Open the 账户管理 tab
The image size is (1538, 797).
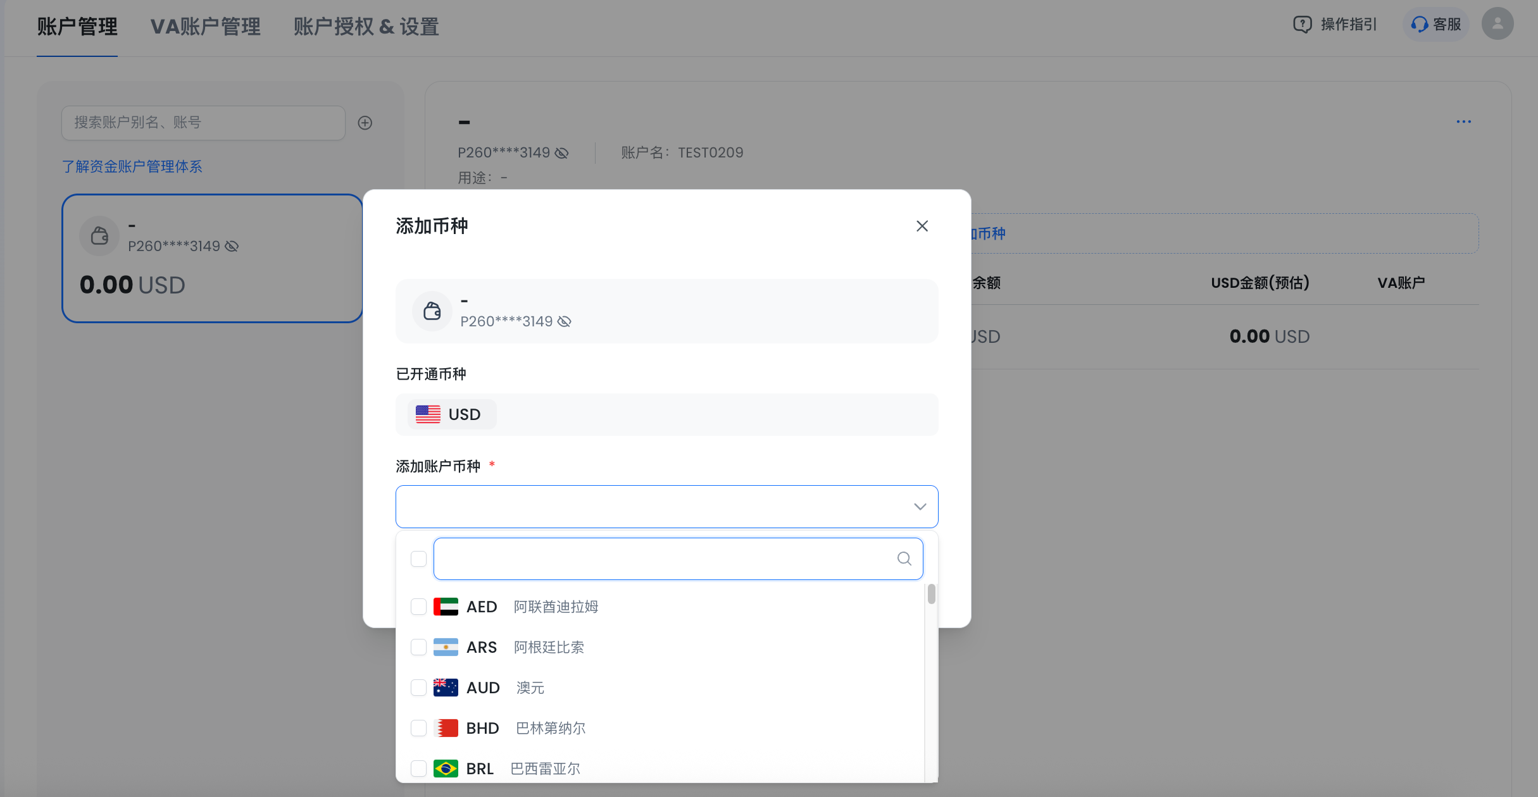77,27
